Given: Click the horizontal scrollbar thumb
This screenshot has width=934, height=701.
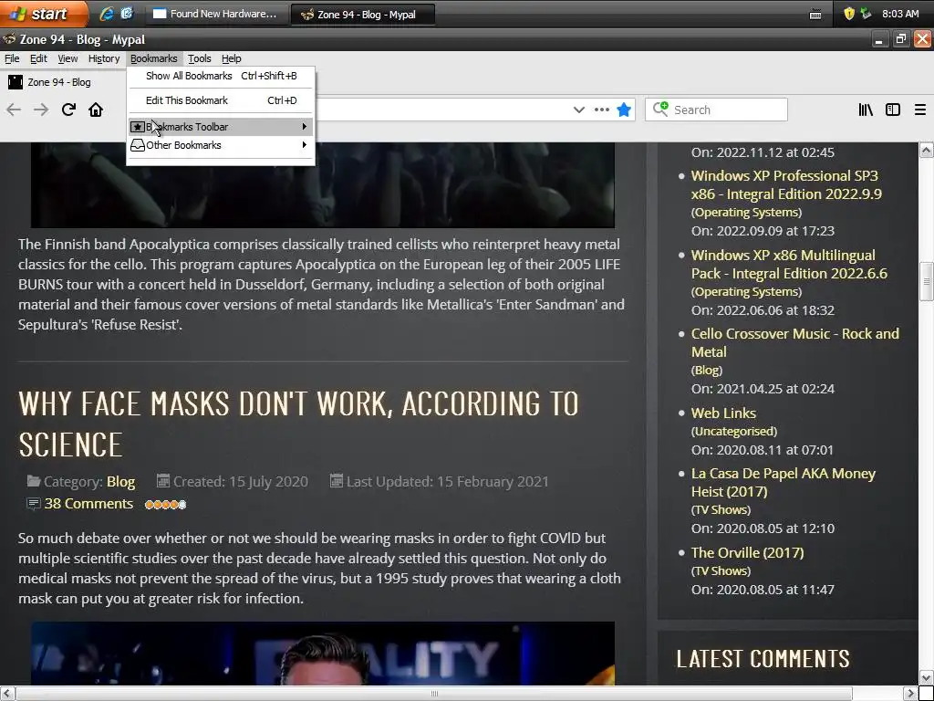Looking at the screenshot, I should [433, 694].
